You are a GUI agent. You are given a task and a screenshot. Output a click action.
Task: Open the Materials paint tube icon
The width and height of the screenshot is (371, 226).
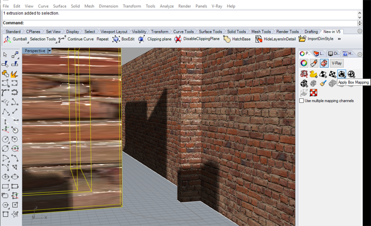pos(314,63)
